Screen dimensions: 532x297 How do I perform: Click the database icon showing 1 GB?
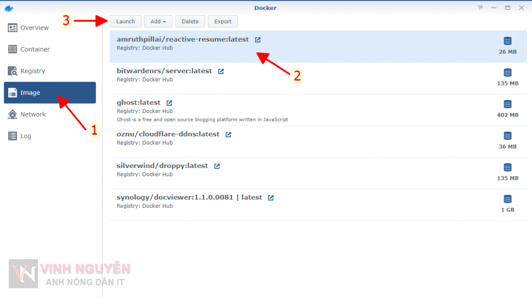pos(508,199)
